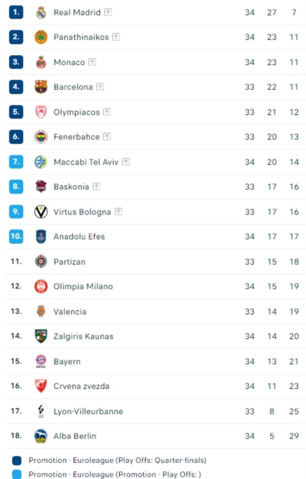The height and width of the screenshot is (479, 306).
Task: Select the Zalgiris Kaunas team name
Action: (83, 336)
